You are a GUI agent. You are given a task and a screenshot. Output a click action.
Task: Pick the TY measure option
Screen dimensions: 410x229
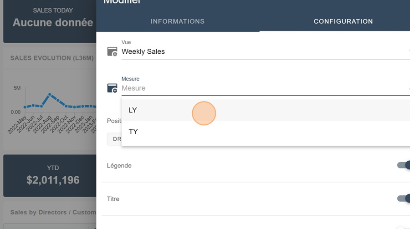pyautogui.click(x=133, y=132)
